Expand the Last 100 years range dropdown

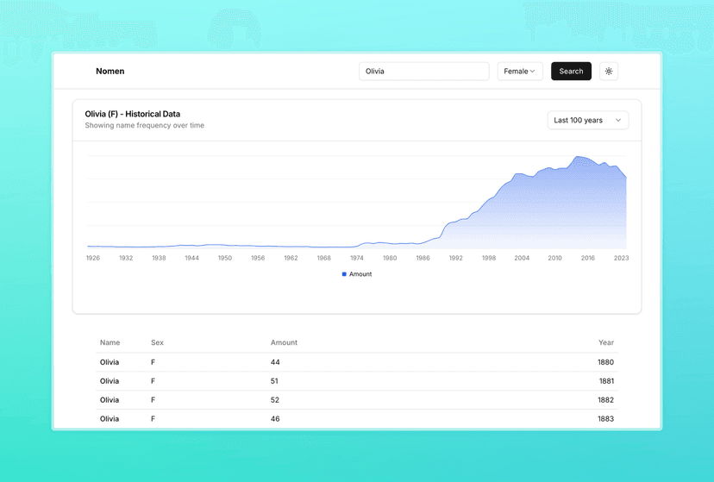587,121
